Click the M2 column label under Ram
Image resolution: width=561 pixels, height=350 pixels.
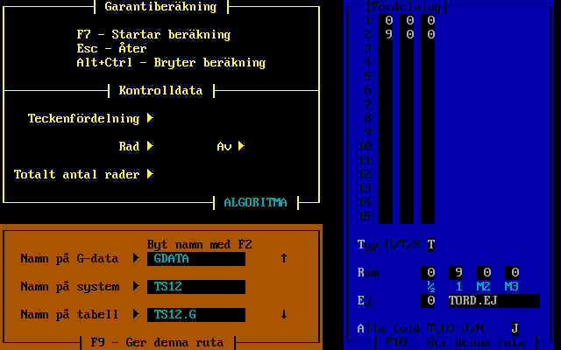pyautogui.click(x=484, y=286)
